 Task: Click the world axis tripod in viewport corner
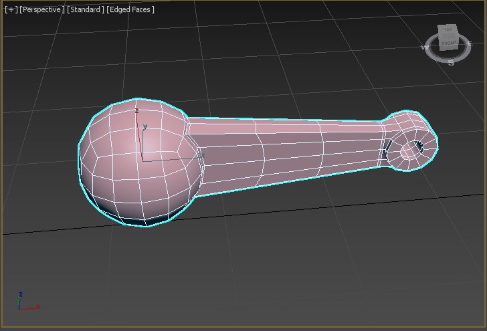tap(23, 304)
